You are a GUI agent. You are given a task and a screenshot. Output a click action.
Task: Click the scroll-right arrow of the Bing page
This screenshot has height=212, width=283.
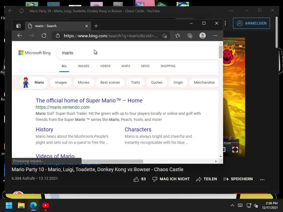(216, 161)
